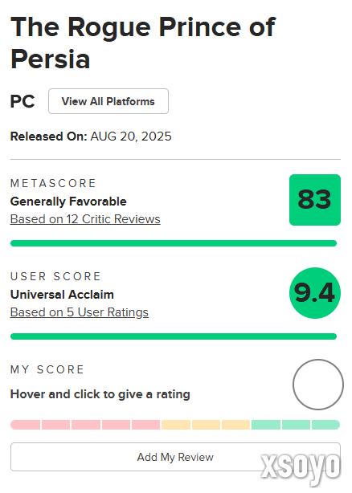Select the first green rating segment

pyautogui.click(x=266, y=425)
